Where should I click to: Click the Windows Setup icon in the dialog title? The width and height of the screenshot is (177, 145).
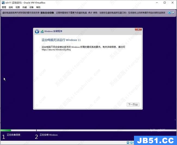(x=42, y=31)
